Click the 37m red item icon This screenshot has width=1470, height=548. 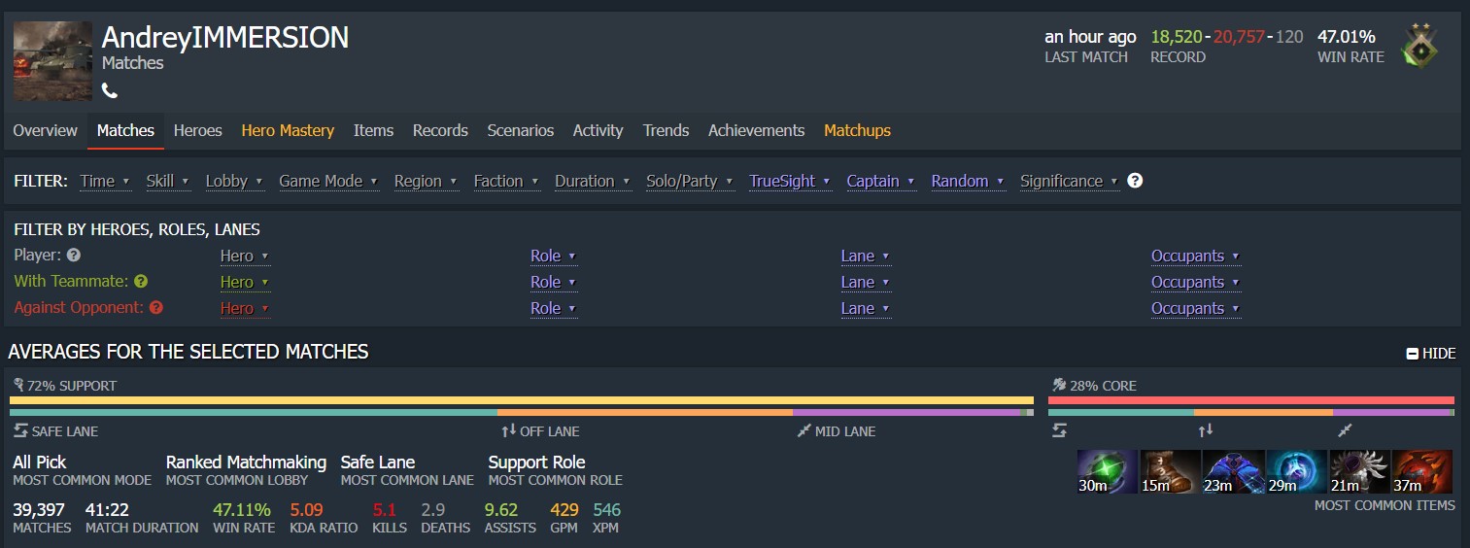tap(1422, 471)
